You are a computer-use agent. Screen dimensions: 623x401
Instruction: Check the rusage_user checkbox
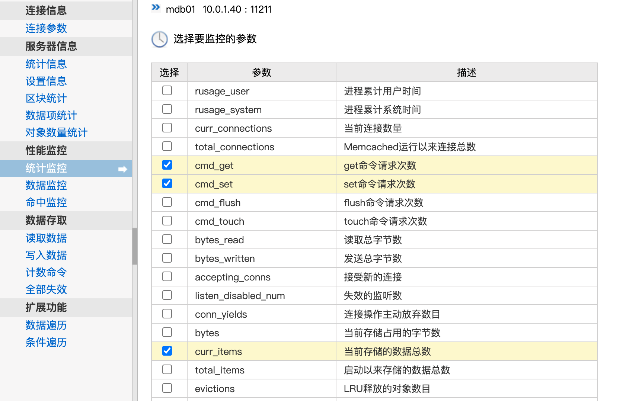pyautogui.click(x=167, y=90)
